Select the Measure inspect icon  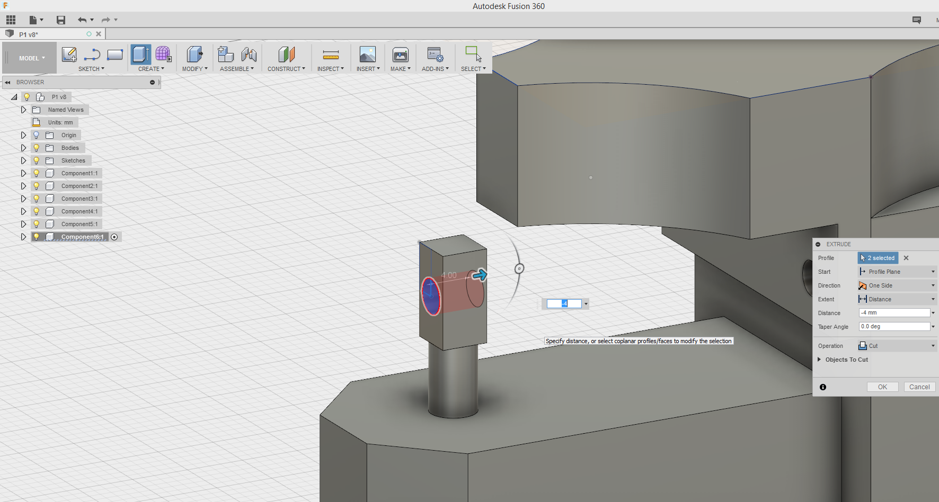[x=331, y=55]
